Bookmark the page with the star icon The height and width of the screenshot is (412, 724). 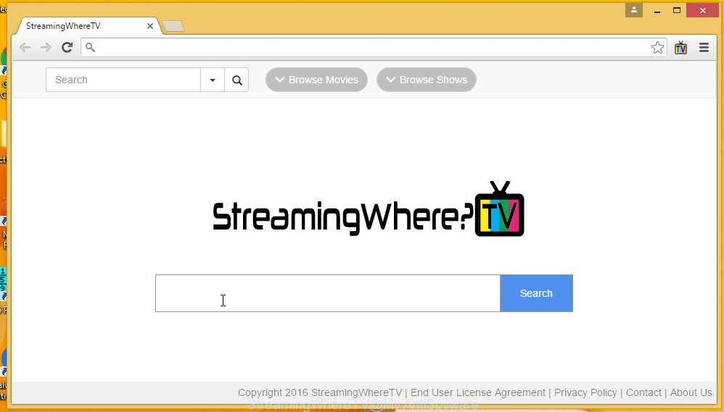657,48
